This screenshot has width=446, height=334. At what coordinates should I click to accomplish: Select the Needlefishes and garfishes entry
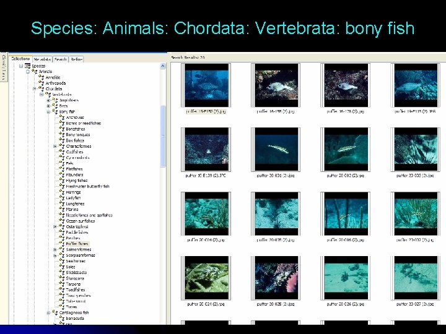tap(89, 215)
